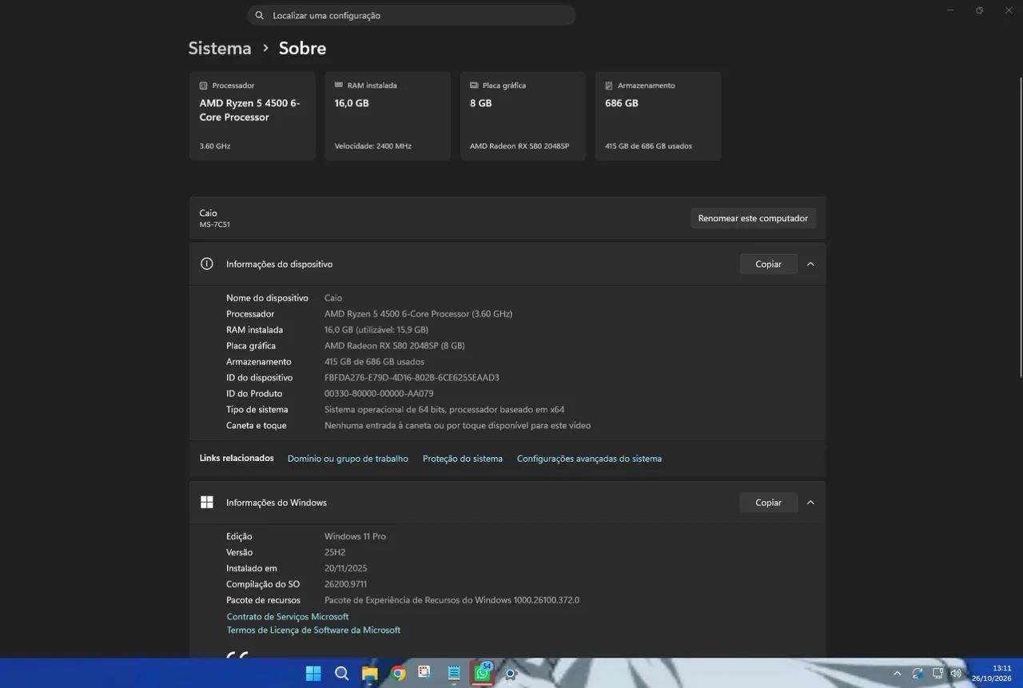Open 'Configurações avançadas do sistema' link
1023x688 pixels.
pyautogui.click(x=589, y=459)
